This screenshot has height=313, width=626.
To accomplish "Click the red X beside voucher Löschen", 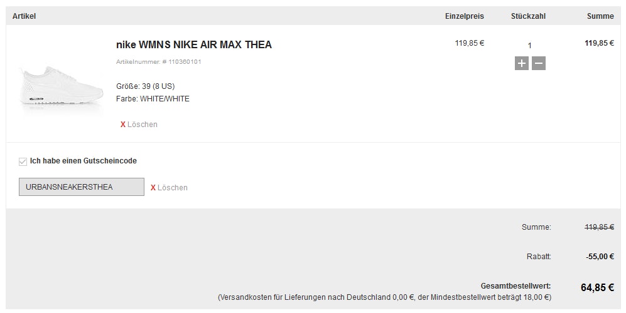I will [153, 188].
